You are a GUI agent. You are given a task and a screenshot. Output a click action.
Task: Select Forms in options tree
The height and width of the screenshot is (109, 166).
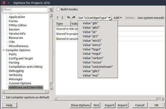tap(13, 21)
